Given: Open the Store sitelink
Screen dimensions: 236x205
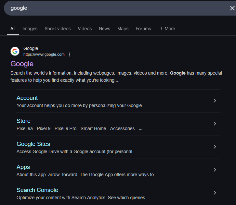Looking at the screenshot, I should [23, 121].
